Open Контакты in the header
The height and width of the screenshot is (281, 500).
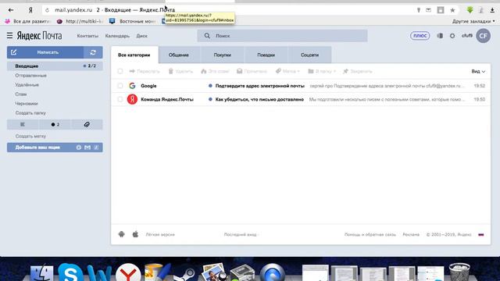[x=87, y=36]
